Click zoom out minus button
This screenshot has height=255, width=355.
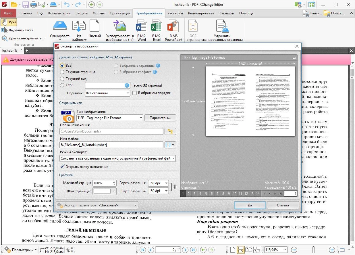click(x=294, y=250)
